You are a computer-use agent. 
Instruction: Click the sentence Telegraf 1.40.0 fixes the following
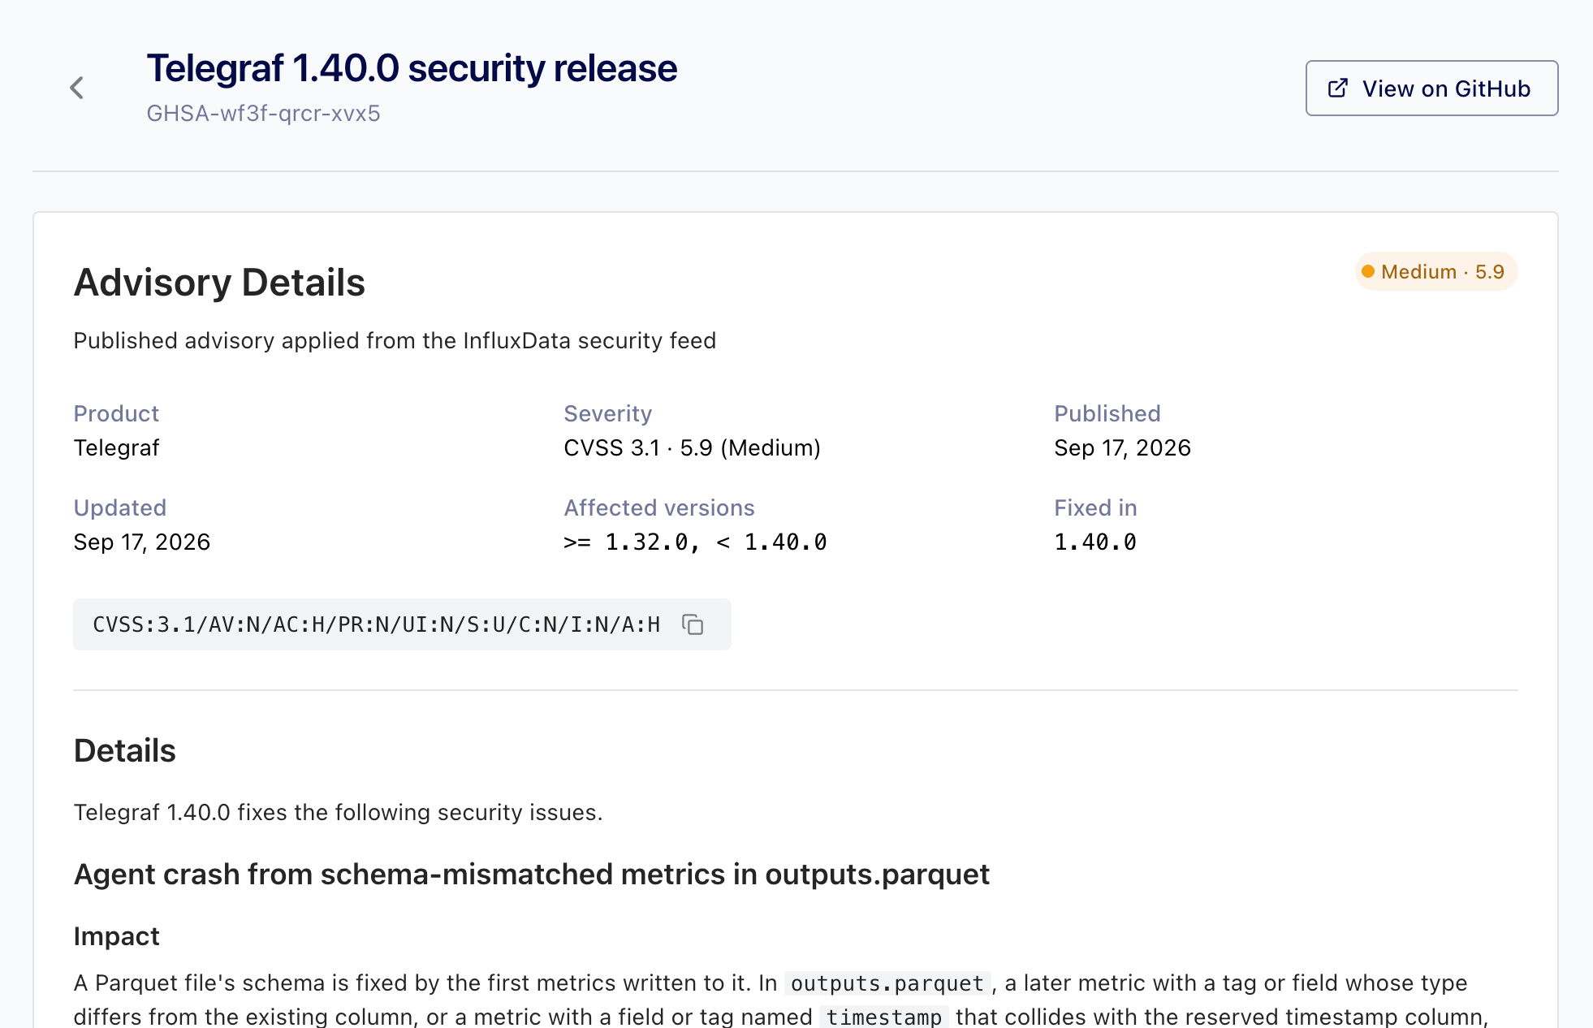(x=338, y=812)
